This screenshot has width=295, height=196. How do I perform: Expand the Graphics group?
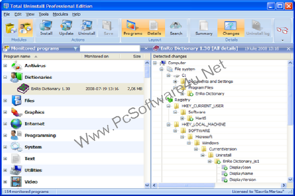5,112
